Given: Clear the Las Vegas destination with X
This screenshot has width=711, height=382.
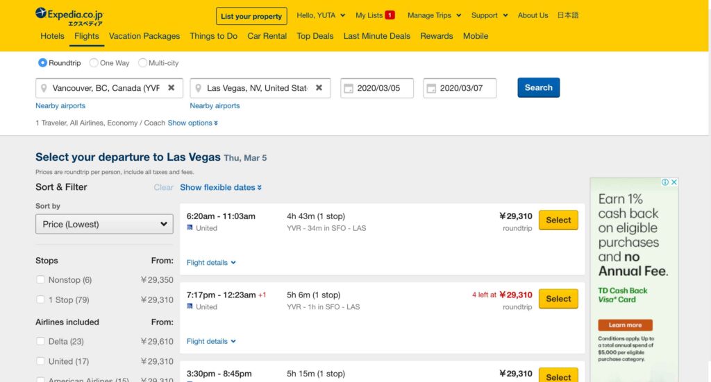Looking at the screenshot, I should point(319,88).
